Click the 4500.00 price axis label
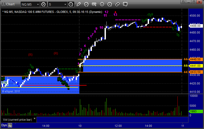The height and width of the screenshot is (129, 204). tap(195, 16)
